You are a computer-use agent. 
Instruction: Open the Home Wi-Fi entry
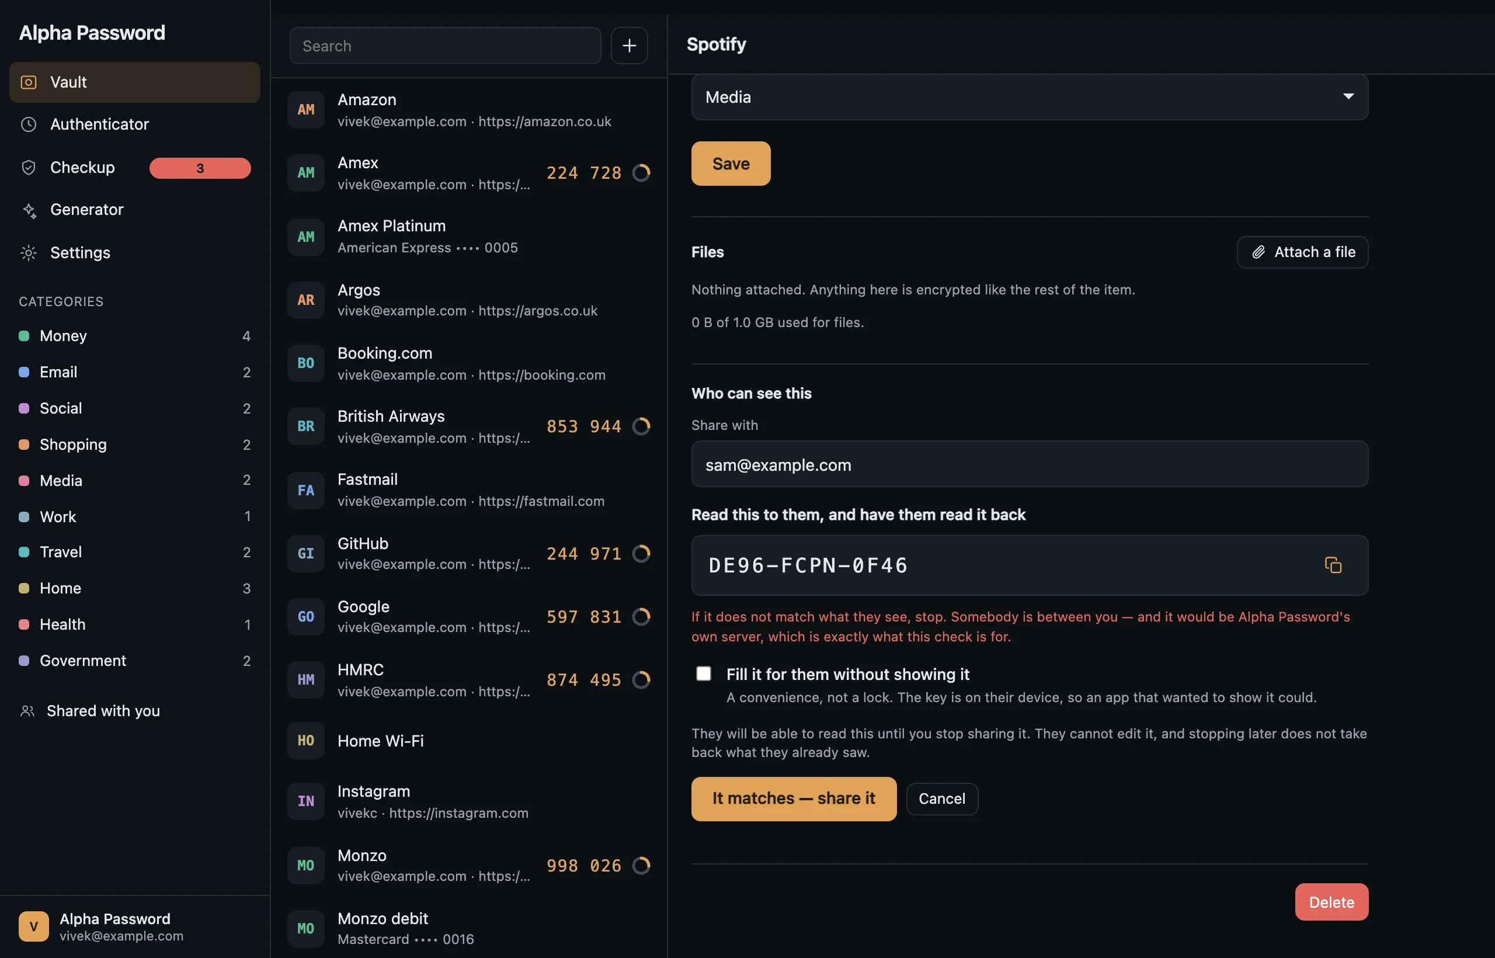pyautogui.click(x=469, y=740)
